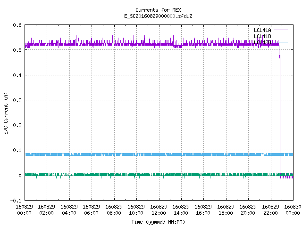This screenshot has width=302, height=226.
Task: Click the blue LCL42B legend line sample
Action: (281, 42)
